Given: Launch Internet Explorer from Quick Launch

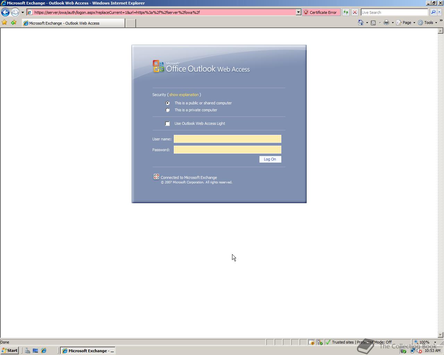Looking at the screenshot, I should tap(44, 350).
